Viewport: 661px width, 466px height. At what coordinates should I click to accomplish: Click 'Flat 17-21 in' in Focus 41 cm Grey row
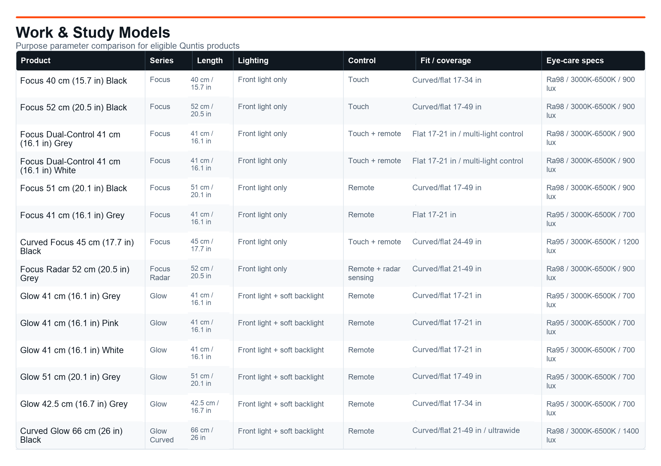(x=434, y=215)
